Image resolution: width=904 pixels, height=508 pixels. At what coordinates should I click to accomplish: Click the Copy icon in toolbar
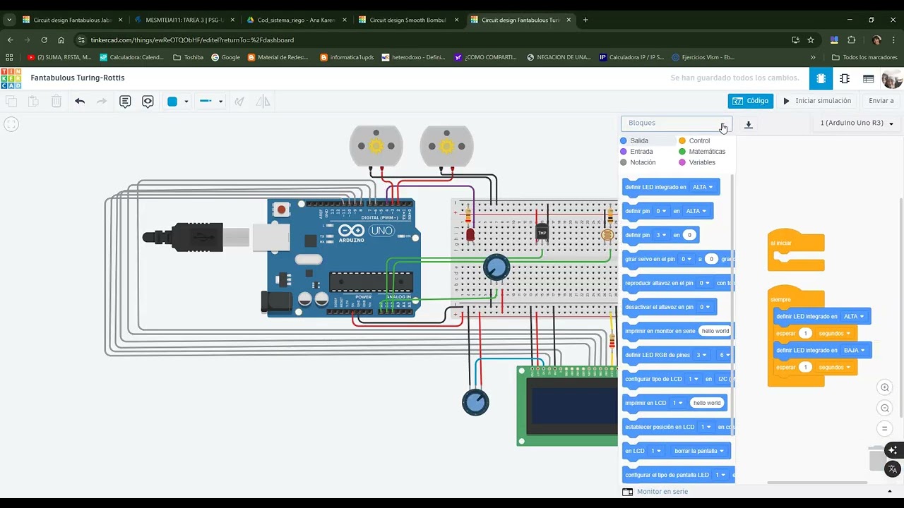click(x=11, y=102)
